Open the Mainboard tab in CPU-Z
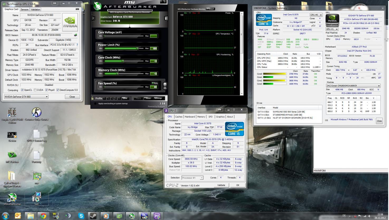The image size is (389, 220). point(190,117)
